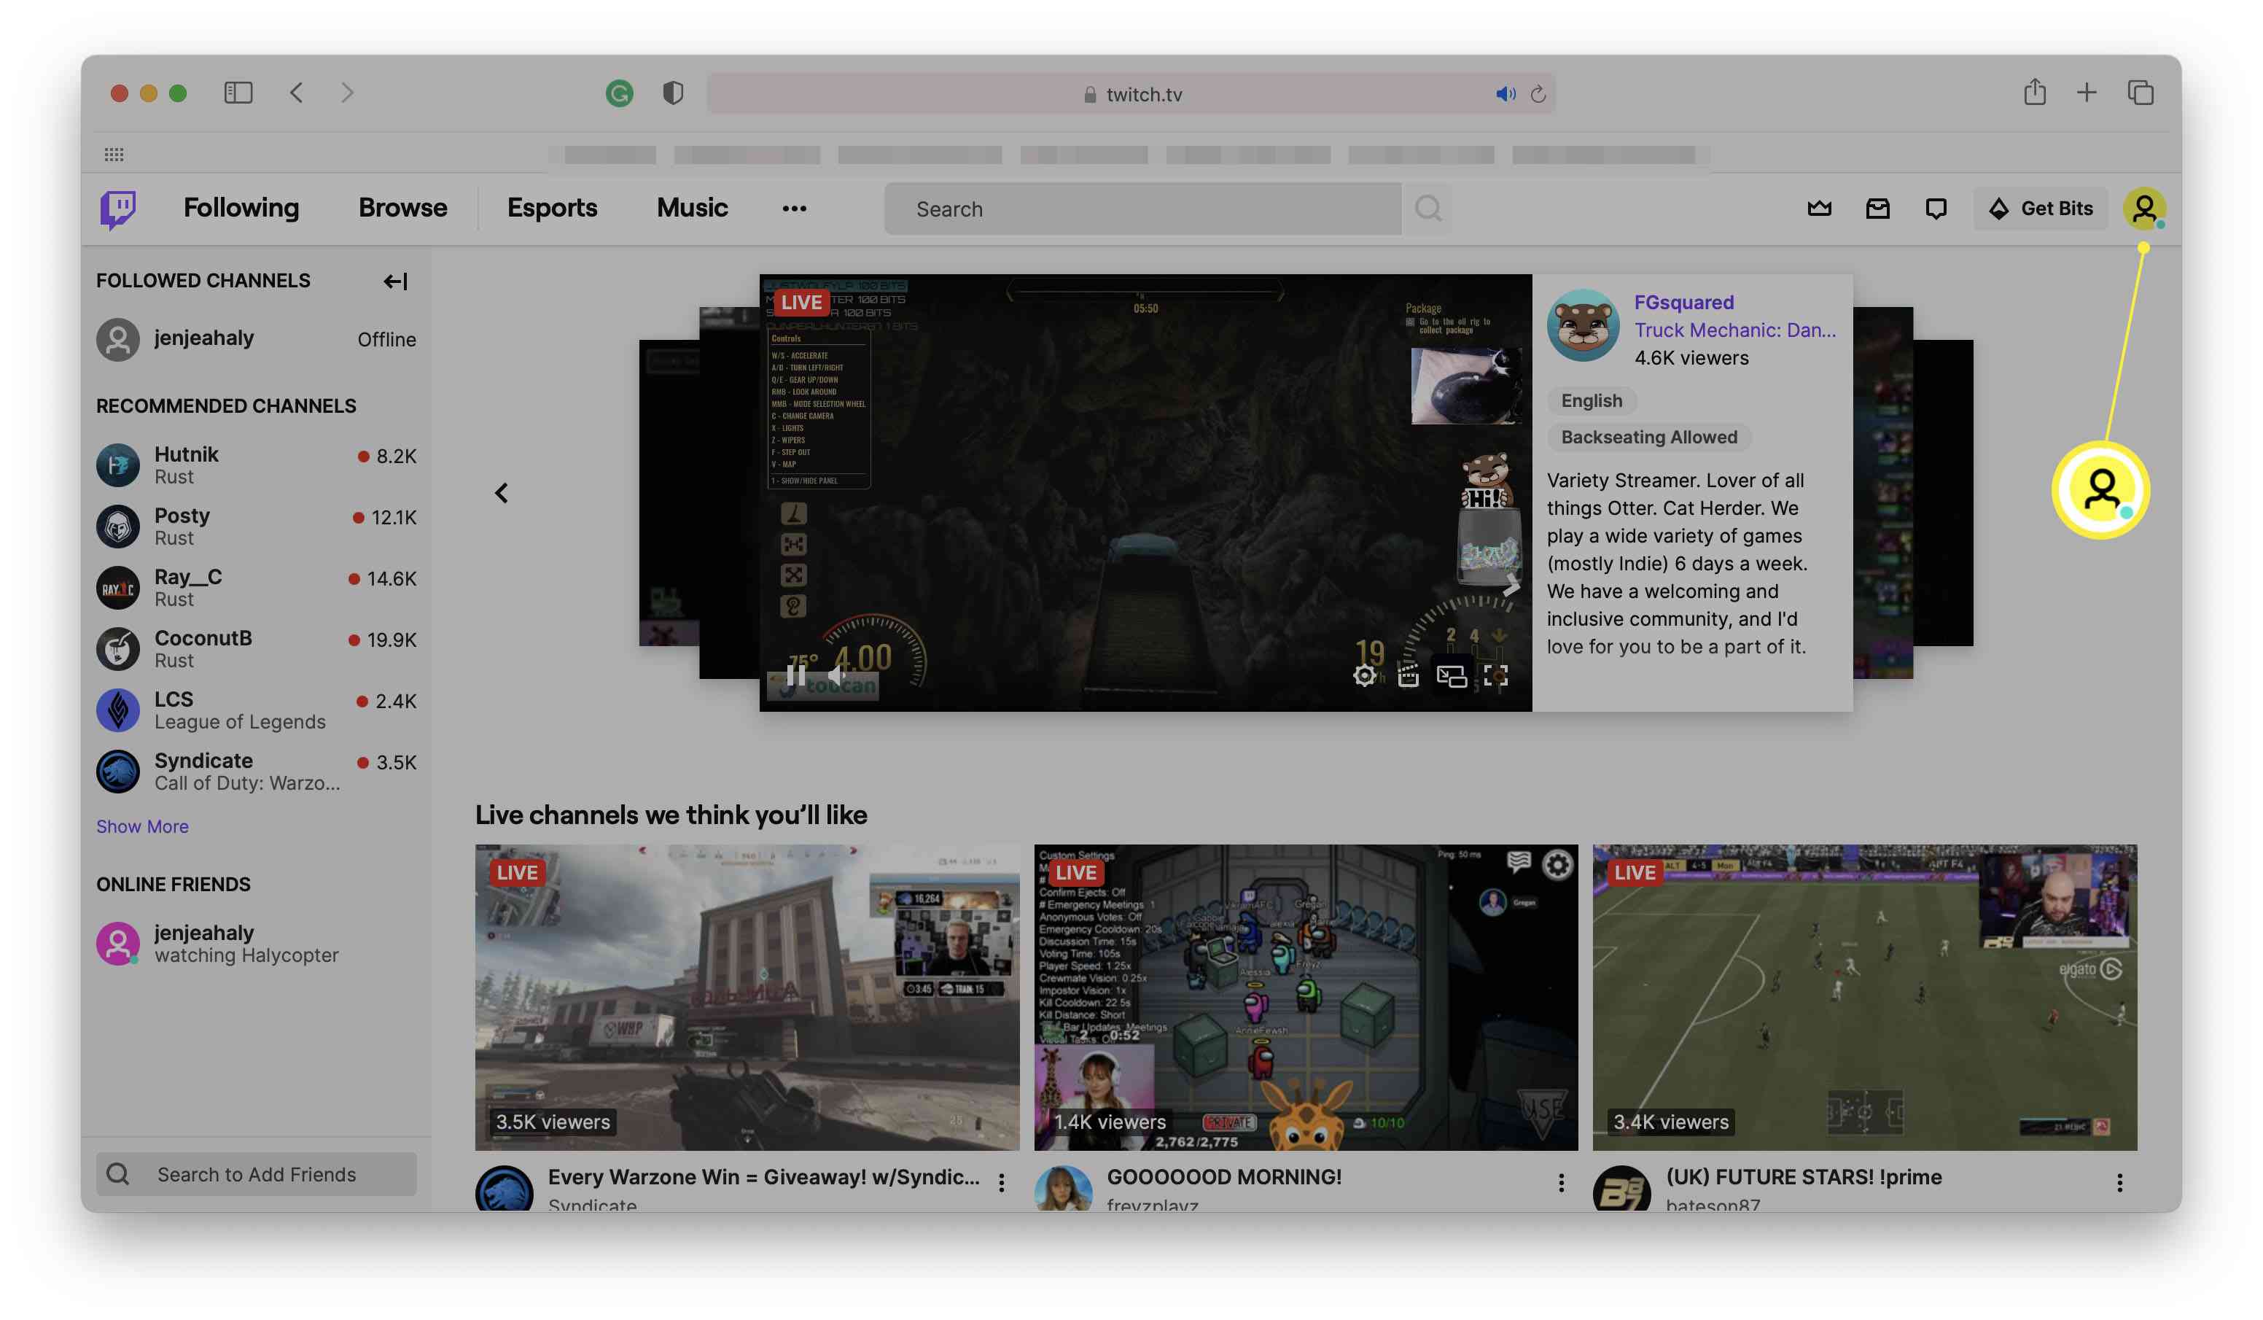Open the notifications inbox icon

pyautogui.click(x=1877, y=209)
